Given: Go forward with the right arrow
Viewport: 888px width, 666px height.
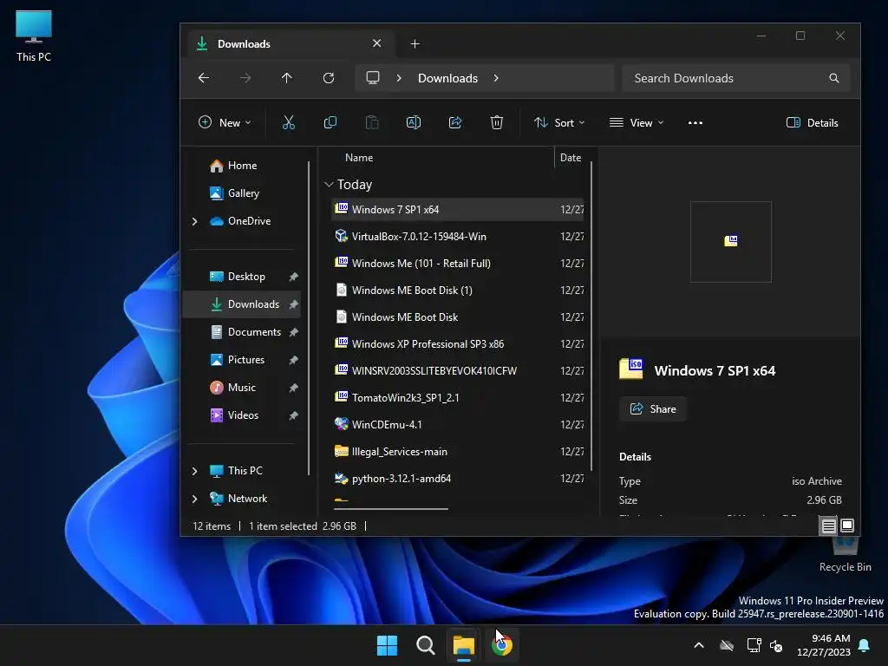Looking at the screenshot, I should (245, 78).
